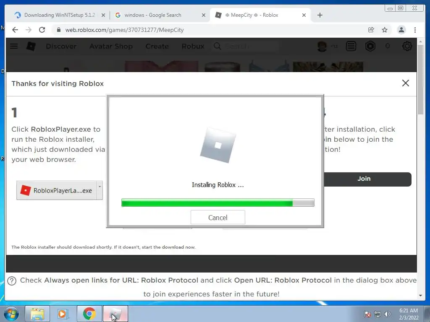Screen dimensions: 430x322
Task: Click the Join button
Action: coord(367,179)
